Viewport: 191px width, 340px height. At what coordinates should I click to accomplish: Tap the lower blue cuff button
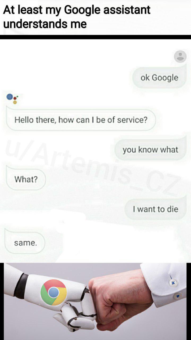tap(178, 296)
